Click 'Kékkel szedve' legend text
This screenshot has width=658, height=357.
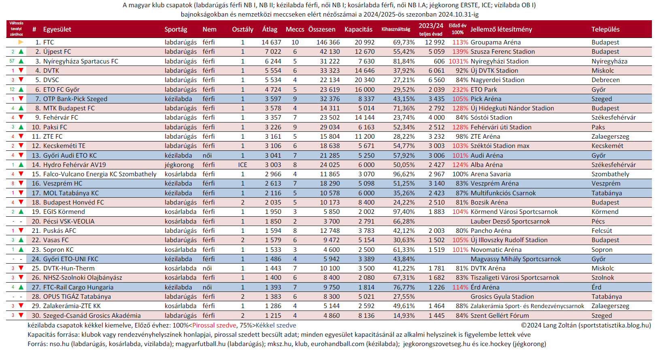point(276,325)
